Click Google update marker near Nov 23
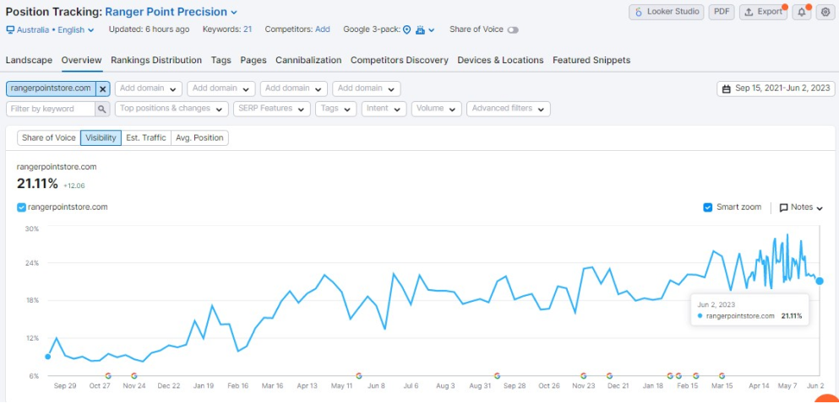This screenshot has height=403, width=839. click(584, 376)
